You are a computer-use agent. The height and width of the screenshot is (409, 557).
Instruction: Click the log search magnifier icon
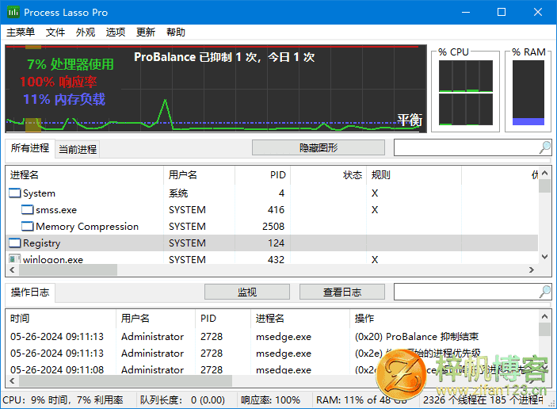click(544, 292)
